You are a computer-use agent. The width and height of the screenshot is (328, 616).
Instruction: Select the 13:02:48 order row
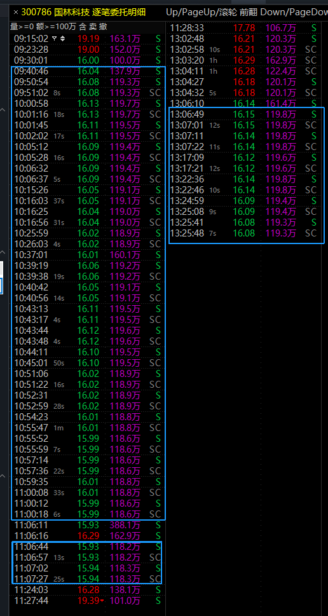[245, 39]
